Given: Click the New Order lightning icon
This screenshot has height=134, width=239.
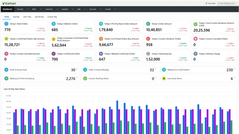Looking at the screenshot, I should pos(206,3).
